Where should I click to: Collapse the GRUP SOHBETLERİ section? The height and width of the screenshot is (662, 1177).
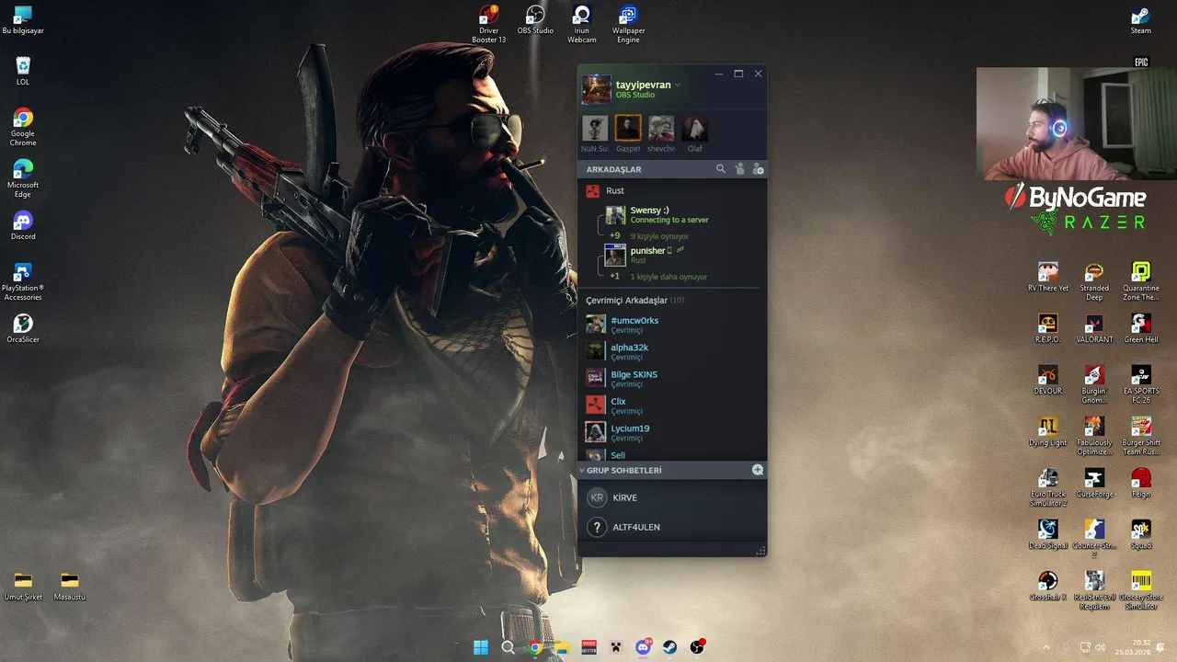(581, 470)
